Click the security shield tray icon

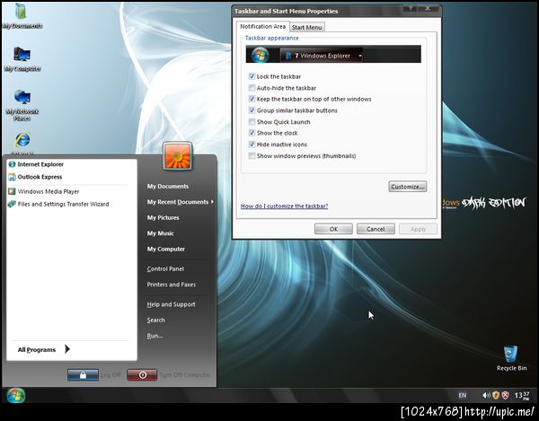pos(495,395)
